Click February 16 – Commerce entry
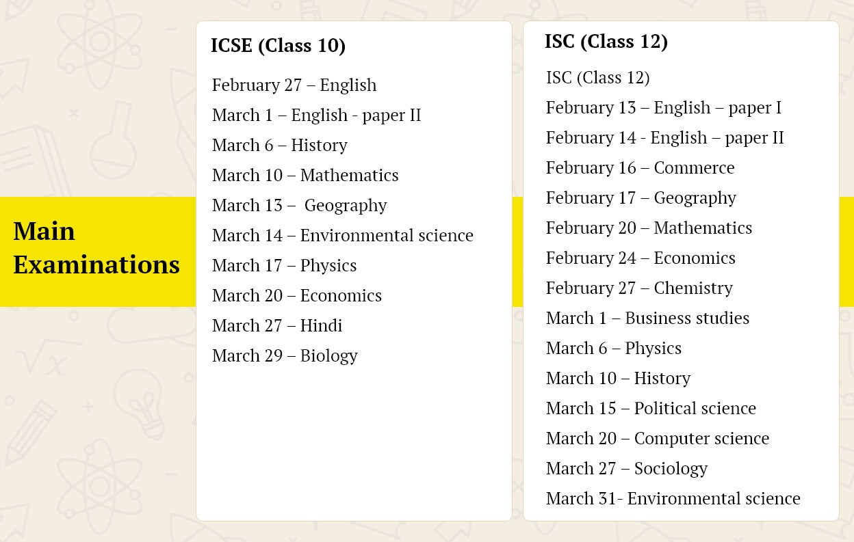This screenshot has width=854, height=542. (x=640, y=168)
